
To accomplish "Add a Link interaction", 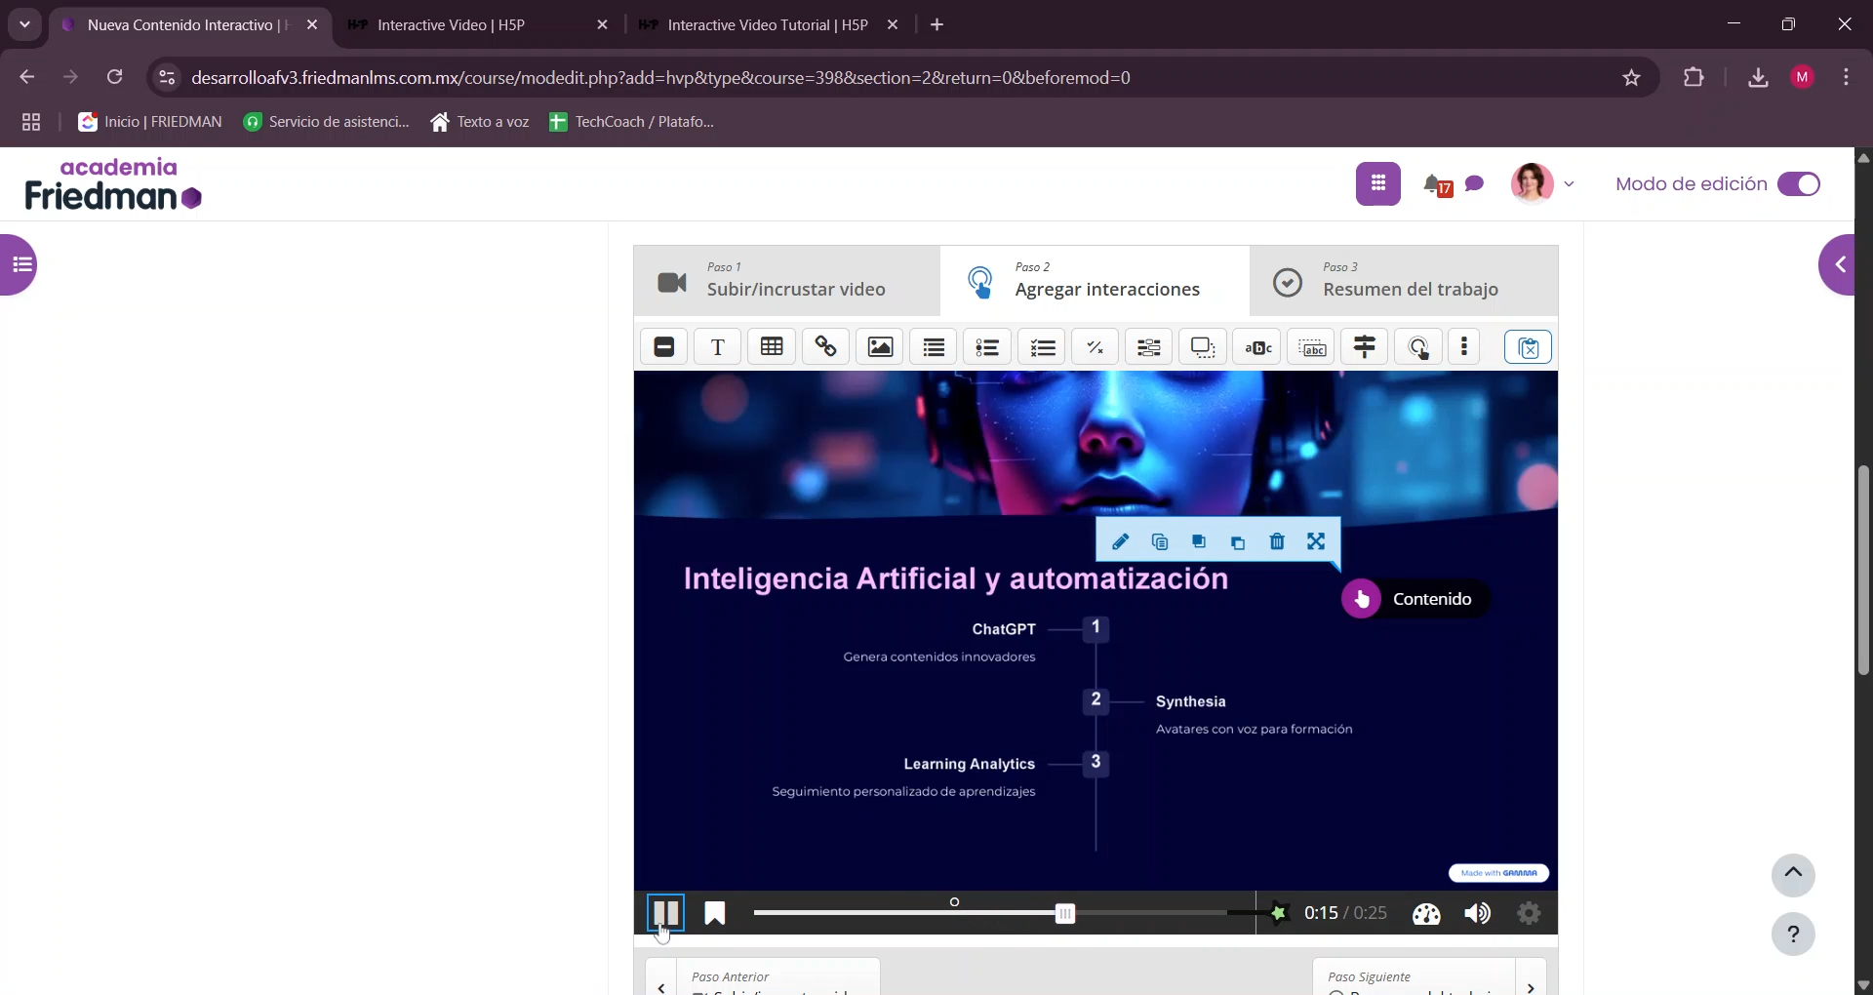I will coord(826,347).
